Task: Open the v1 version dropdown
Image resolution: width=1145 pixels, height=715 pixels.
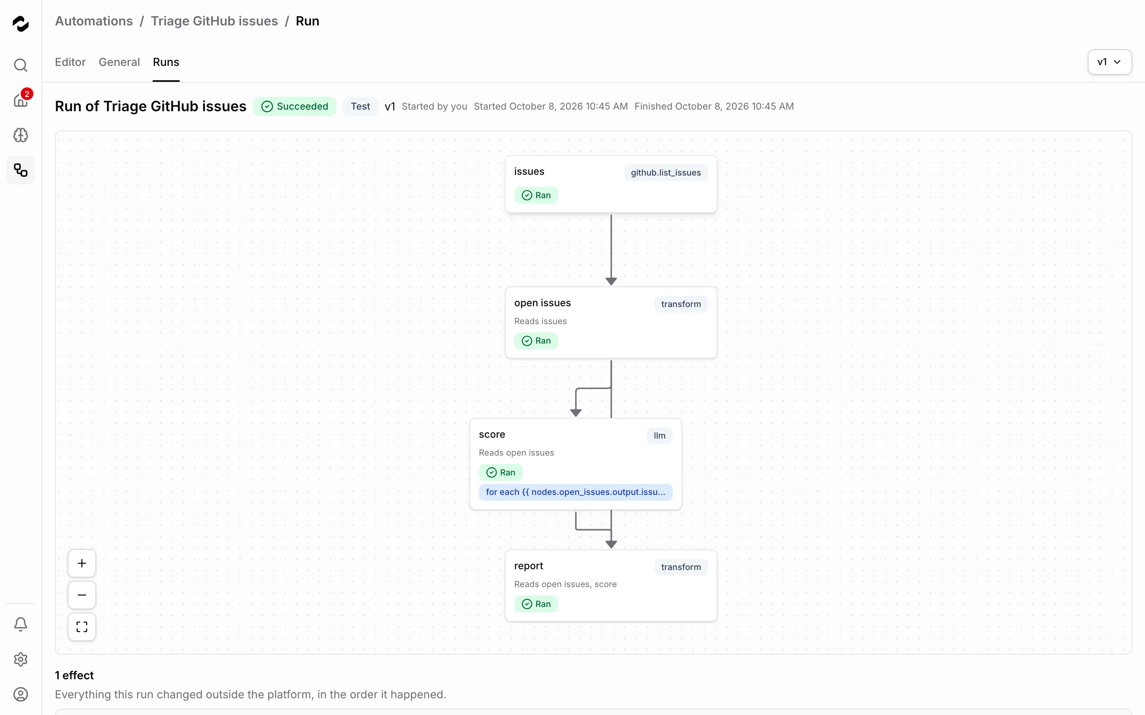Action: (1110, 62)
